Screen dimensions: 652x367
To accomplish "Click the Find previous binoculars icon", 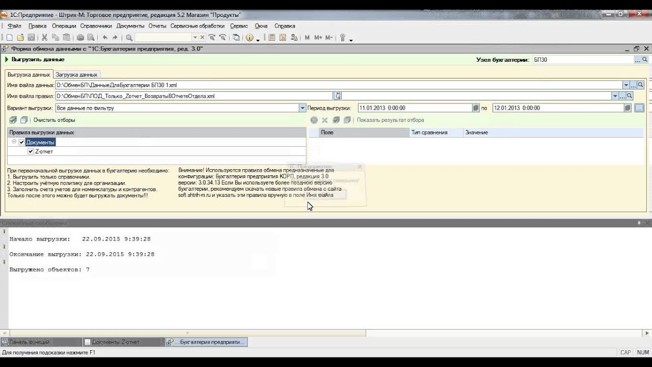I will pyautogui.click(x=223, y=37).
